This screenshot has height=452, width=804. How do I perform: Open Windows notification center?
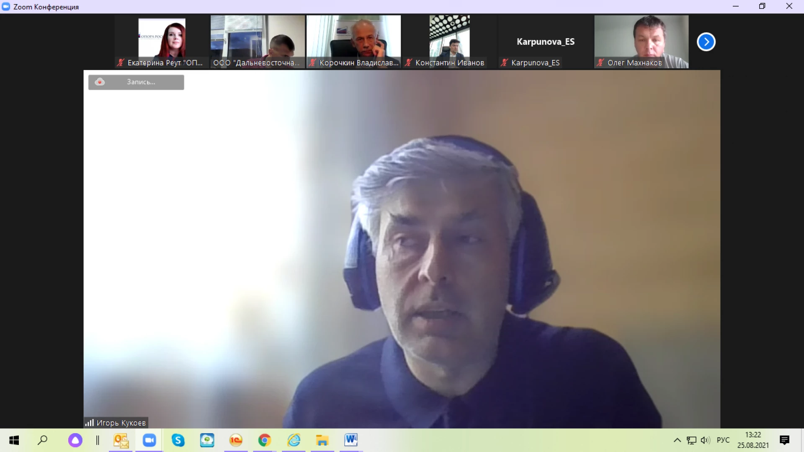tap(784, 440)
